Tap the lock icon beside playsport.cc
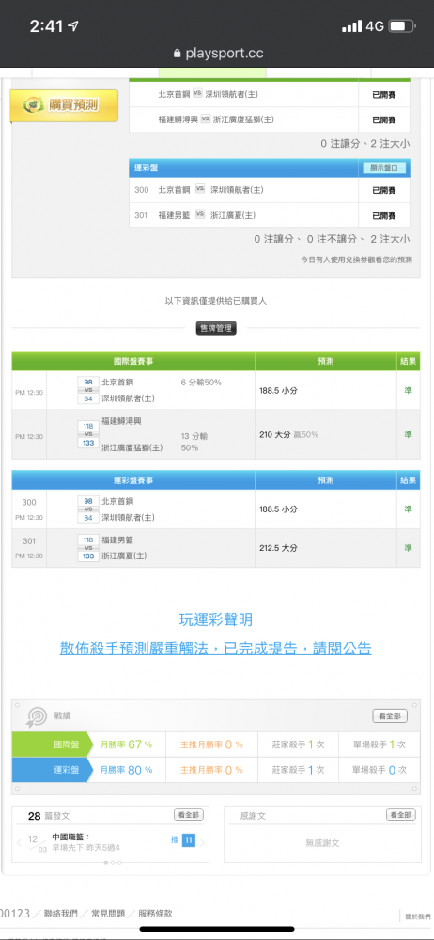Screen dimensions: 434x940 (x=177, y=54)
